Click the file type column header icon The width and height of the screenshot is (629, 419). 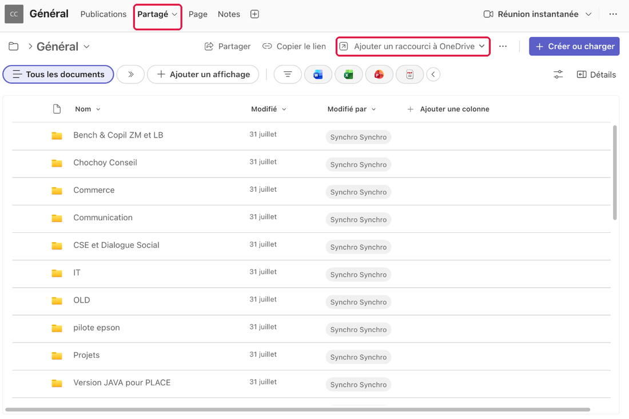point(57,109)
